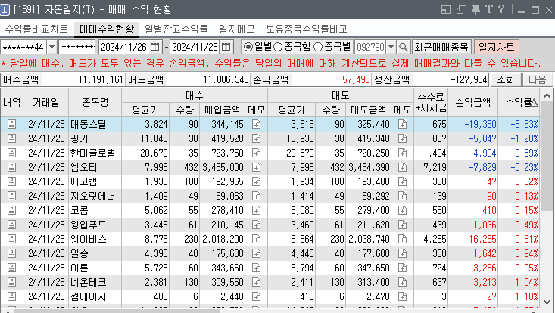Add buy memo for 엠오티

[256, 167]
